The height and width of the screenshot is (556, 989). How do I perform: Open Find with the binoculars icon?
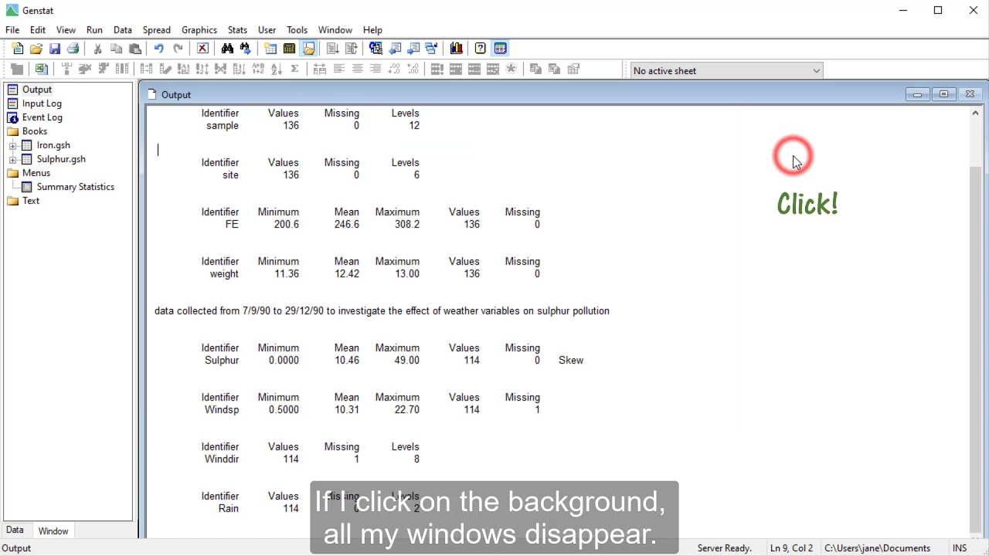coord(227,49)
